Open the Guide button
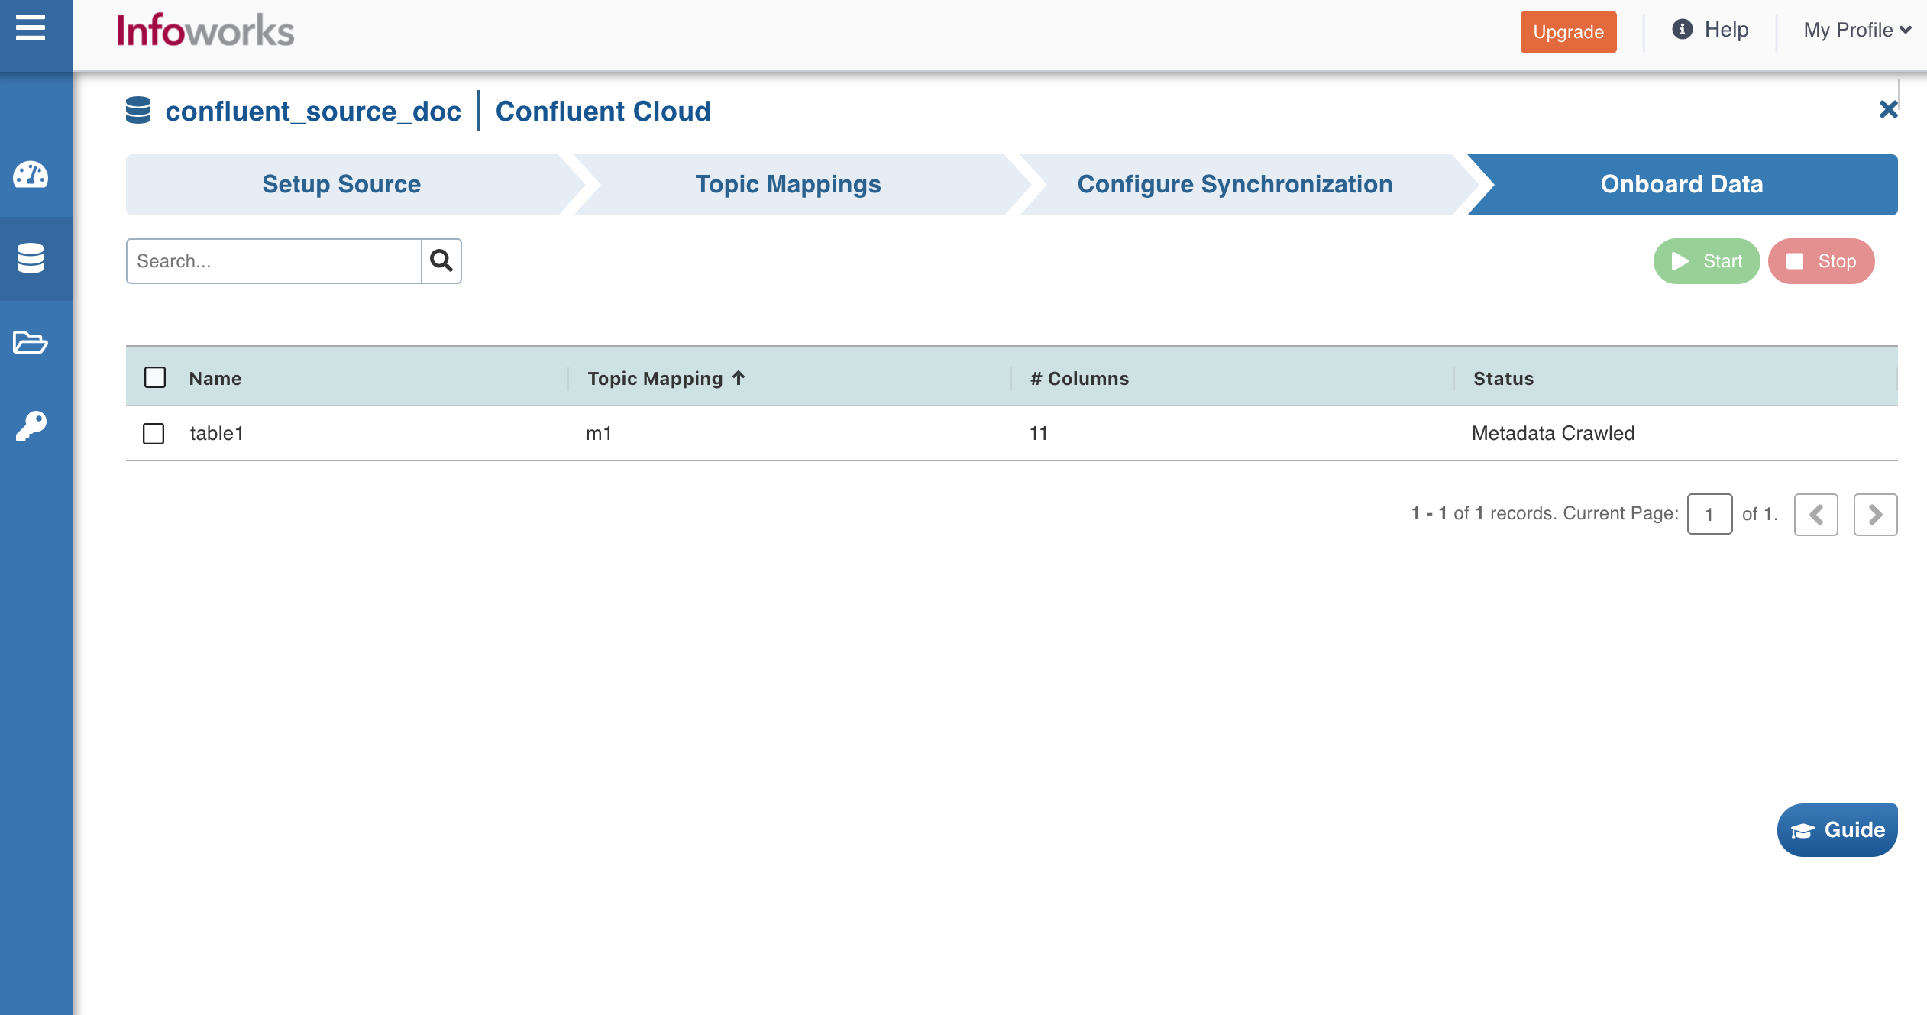Image resolution: width=1927 pixels, height=1015 pixels. pyautogui.click(x=1838, y=830)
